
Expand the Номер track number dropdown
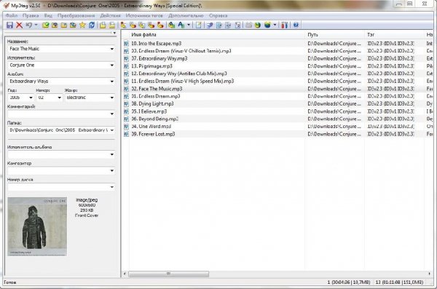[60, 98]
